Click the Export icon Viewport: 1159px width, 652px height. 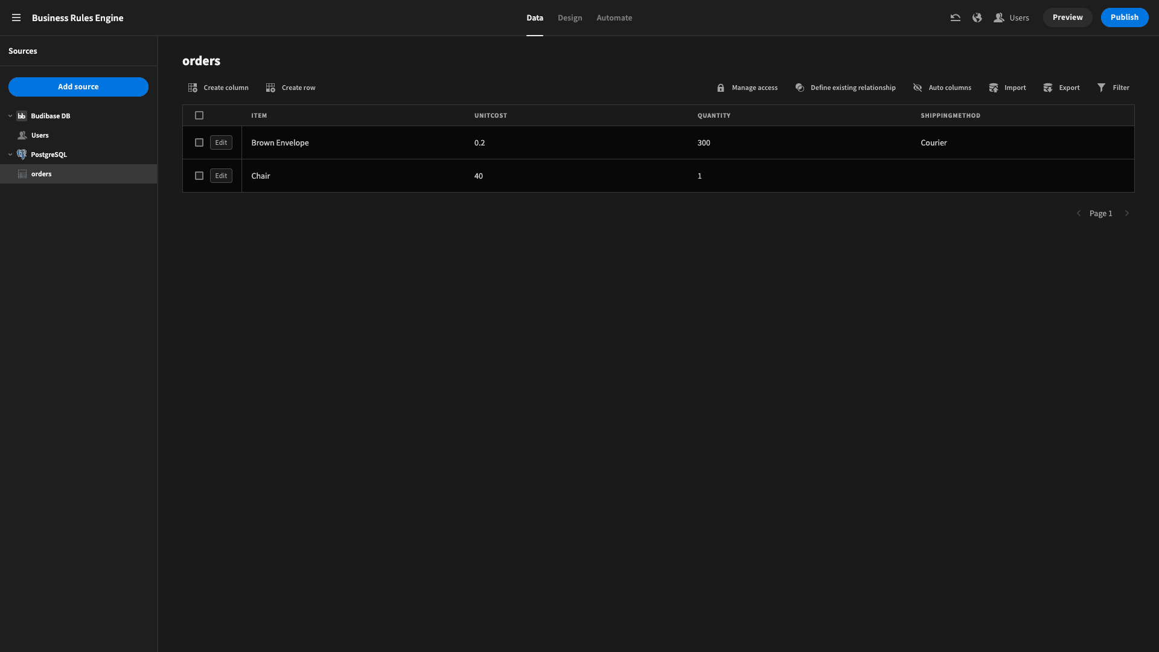[x=1048, y=88]
